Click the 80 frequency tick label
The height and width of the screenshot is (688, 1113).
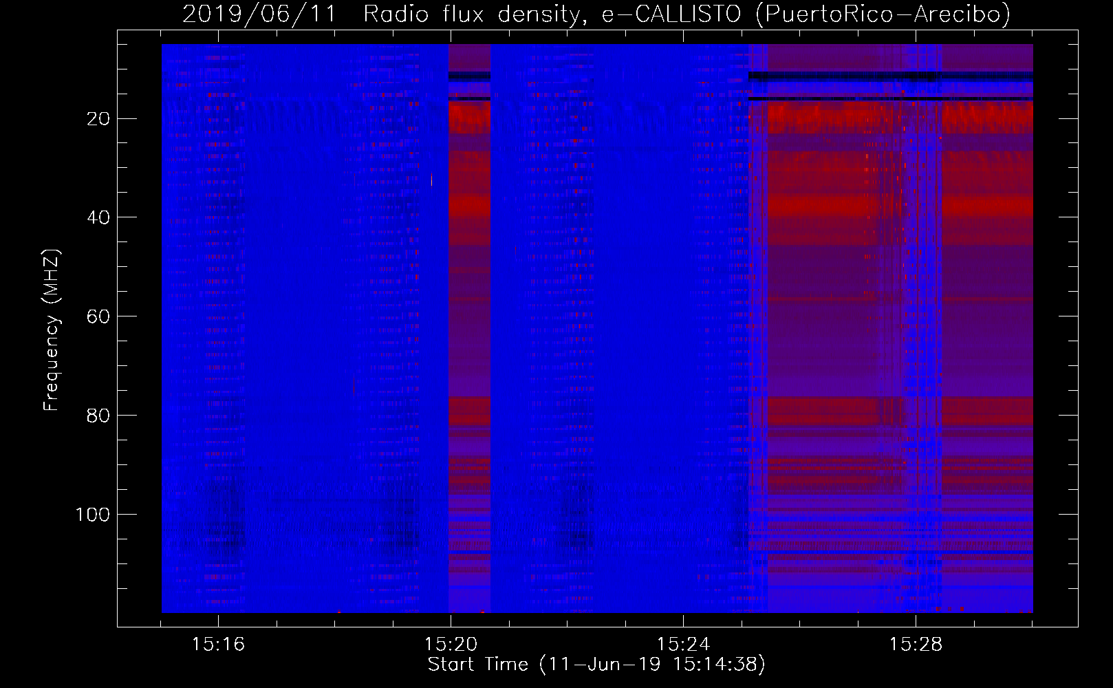tap(98, 416)
